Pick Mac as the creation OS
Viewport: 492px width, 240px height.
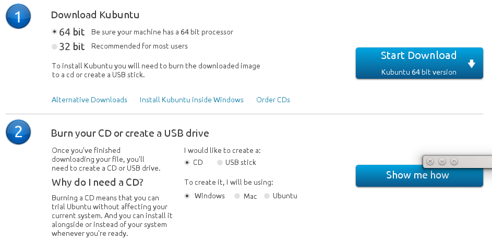point(237,196)
